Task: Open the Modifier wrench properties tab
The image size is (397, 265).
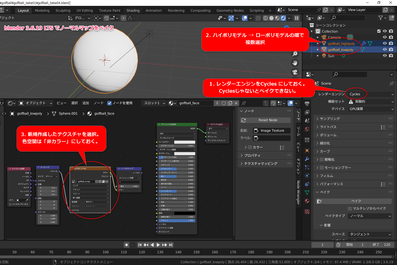Action: pos(307,159)
